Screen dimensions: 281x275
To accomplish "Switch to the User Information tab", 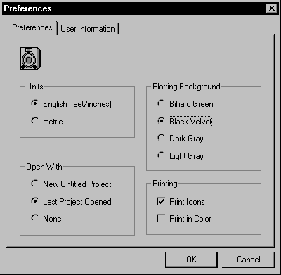I will (x=88, y=29).
